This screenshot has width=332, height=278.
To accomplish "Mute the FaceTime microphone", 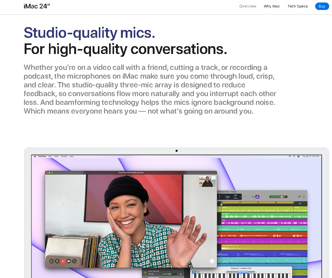I will tap(57, 261).
